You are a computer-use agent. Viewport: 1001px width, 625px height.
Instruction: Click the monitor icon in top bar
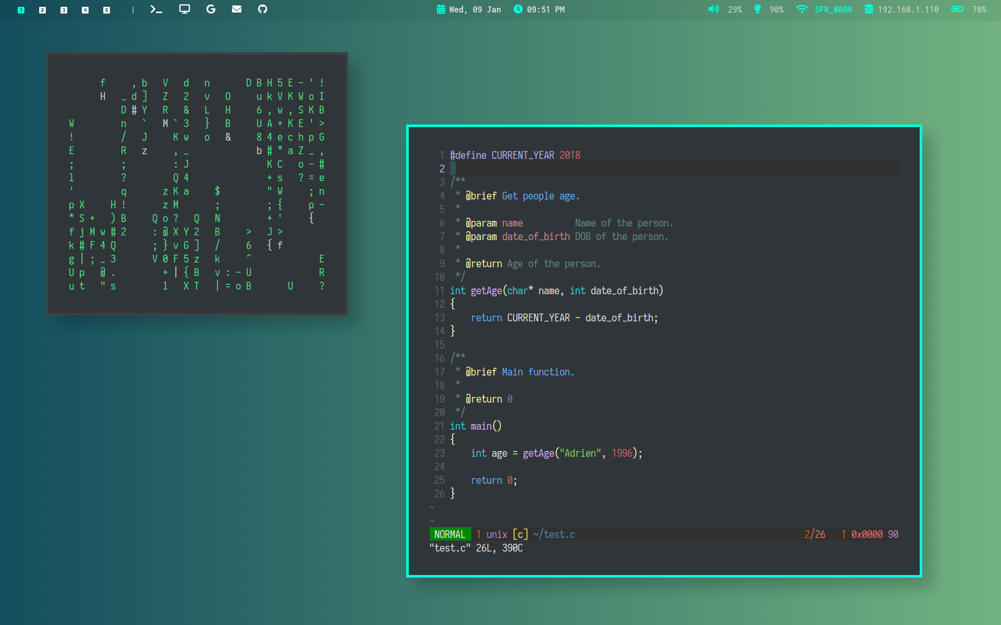185,9
